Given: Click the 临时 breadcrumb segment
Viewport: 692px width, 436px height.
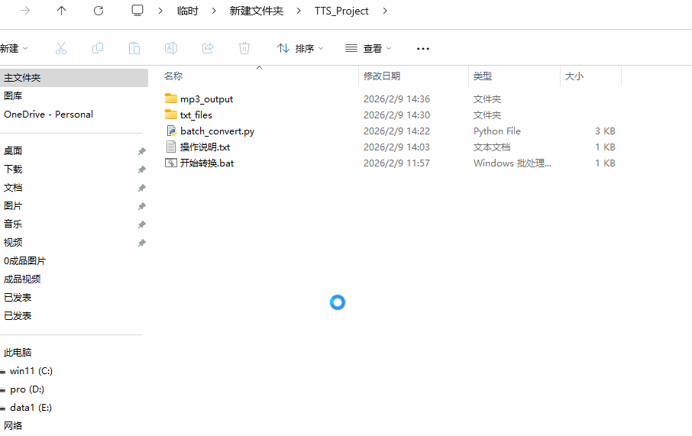Looking at the screenshot, I should click(x=188, y=11).
